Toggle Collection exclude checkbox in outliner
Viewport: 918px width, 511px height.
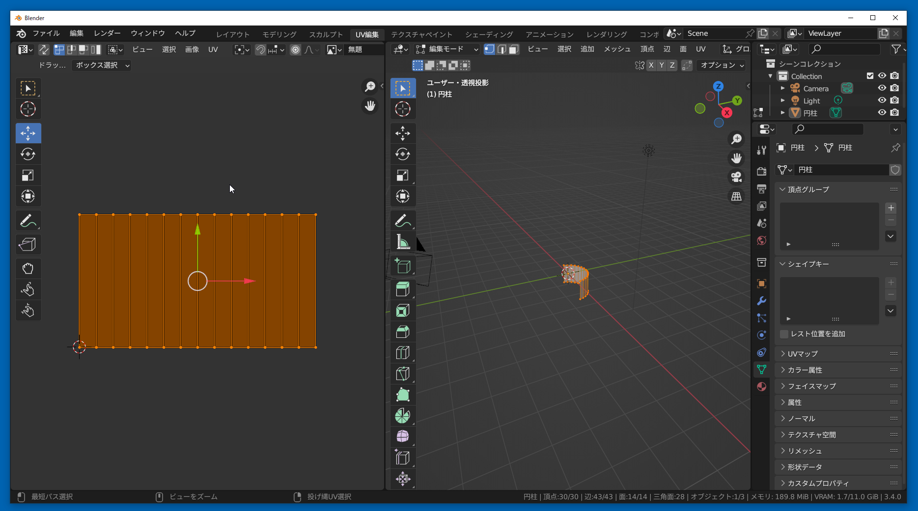pos(870,76)
